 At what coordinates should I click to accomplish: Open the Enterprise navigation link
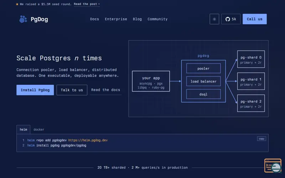(x=116, y=19)
